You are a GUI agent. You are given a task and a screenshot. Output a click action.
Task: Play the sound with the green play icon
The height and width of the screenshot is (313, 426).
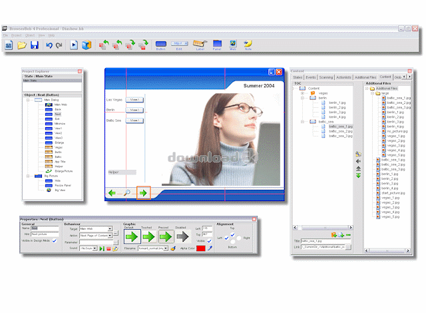[x=102, y=248]
